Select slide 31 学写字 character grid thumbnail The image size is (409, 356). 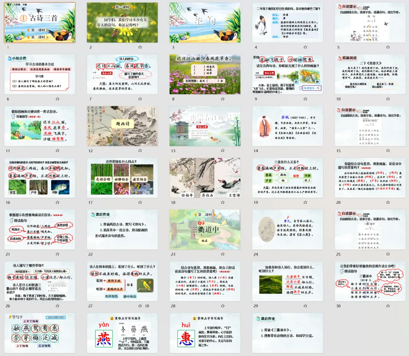point(40,333)
